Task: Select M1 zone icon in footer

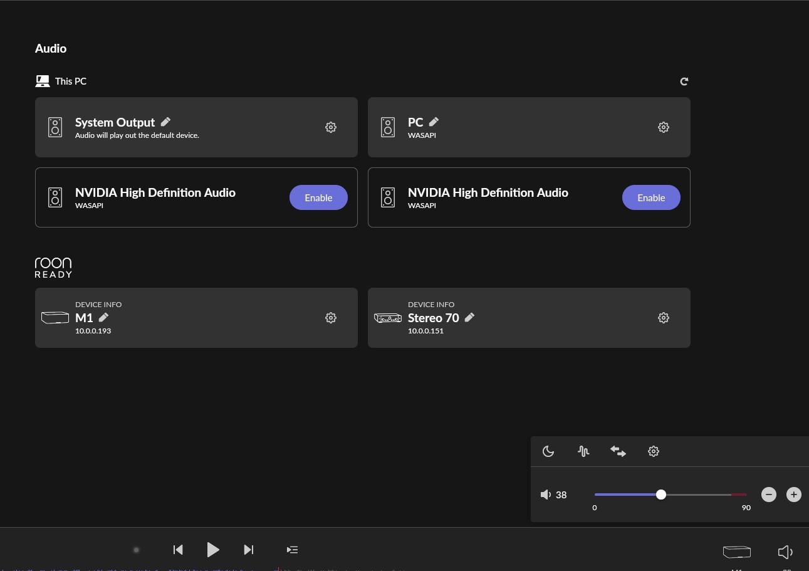Action: 737,552
